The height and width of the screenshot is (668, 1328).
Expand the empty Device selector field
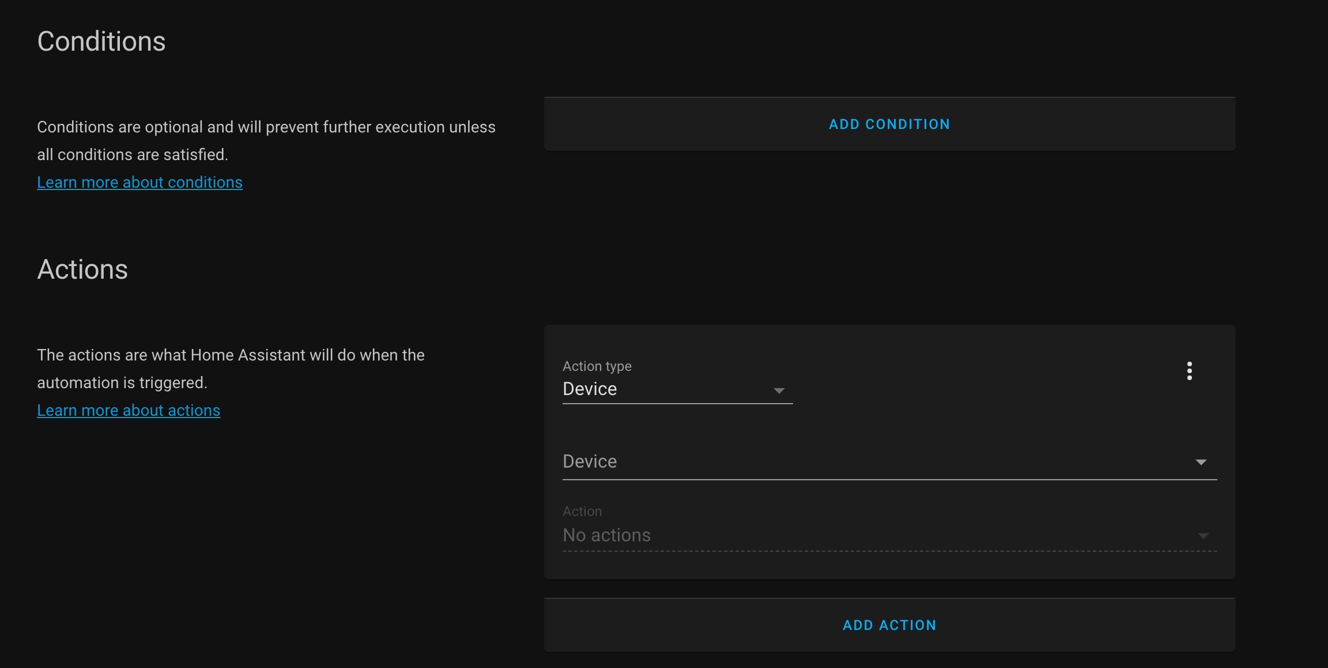[889, 461]
